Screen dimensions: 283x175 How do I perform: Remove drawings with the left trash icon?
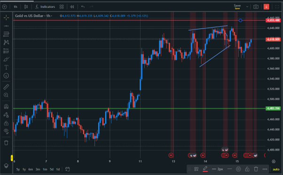[6, 143]
